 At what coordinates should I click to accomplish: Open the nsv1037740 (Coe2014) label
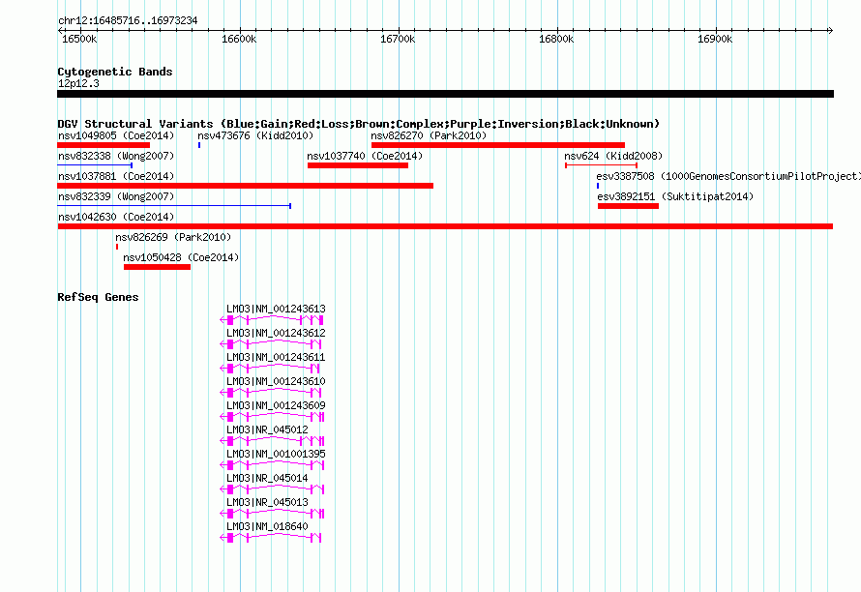[x=365, y=156]
